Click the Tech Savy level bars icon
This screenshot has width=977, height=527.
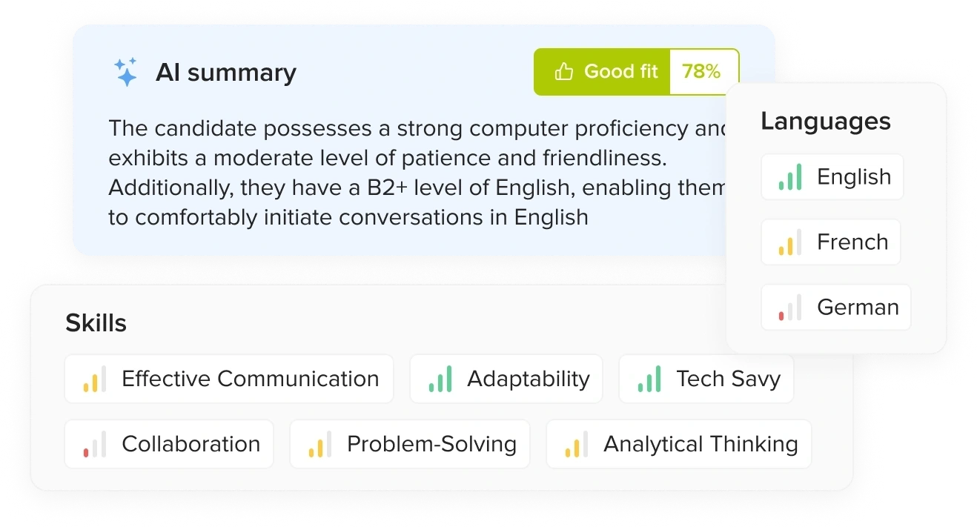click(x=649, y=379)
